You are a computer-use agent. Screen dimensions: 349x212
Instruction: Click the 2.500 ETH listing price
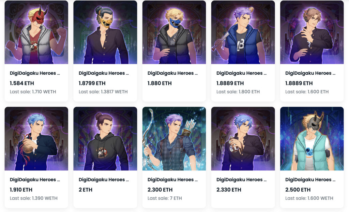point(298,190)
